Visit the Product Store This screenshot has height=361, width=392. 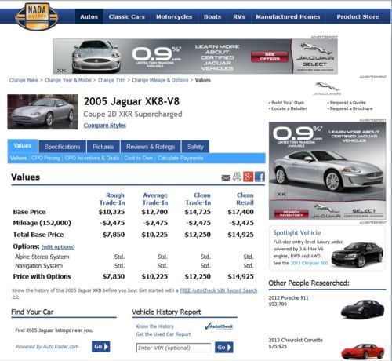[x=358, y=16]
